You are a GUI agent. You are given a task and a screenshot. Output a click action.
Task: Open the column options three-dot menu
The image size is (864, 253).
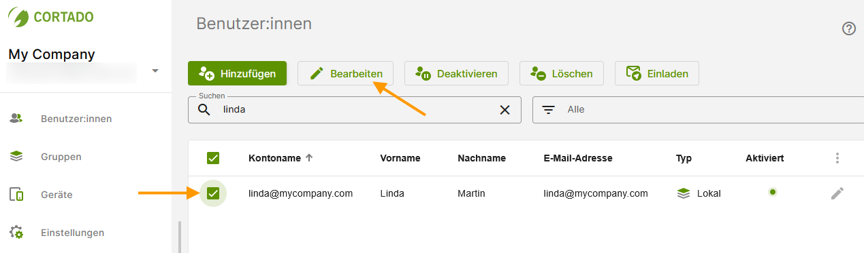tap(837, 158)
